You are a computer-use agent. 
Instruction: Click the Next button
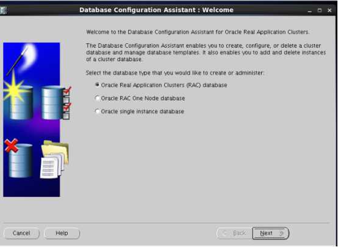(271, 233)
